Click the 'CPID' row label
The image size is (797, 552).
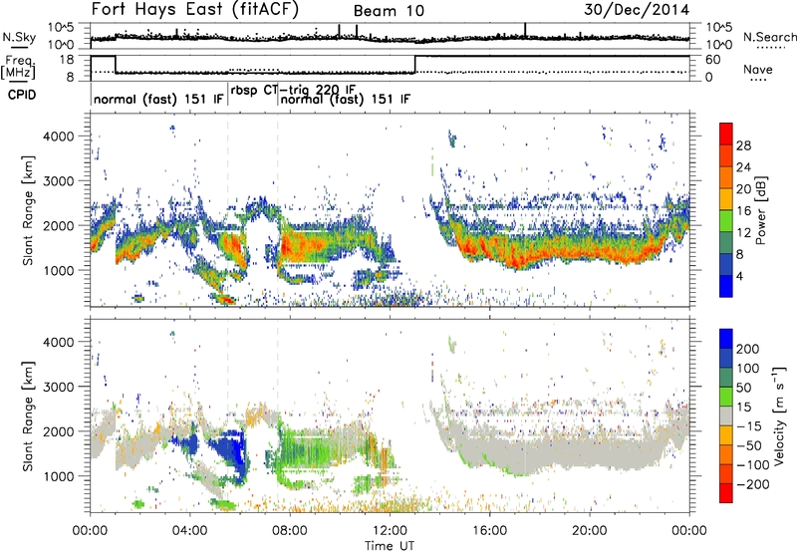coord(22,95)
